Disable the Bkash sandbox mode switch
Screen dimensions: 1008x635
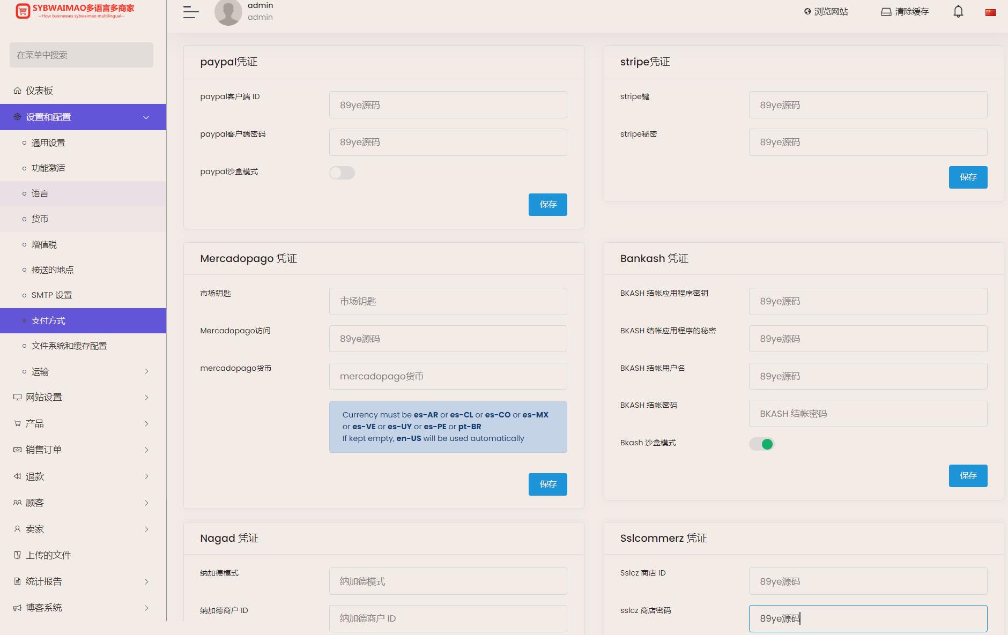[762, 444]
